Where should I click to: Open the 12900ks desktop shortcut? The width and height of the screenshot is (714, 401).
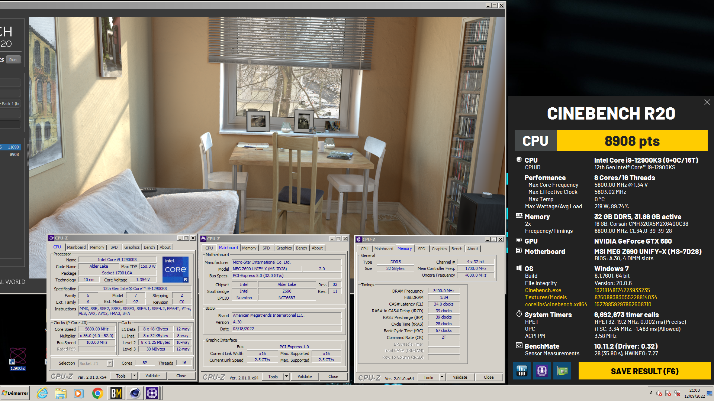(17, 359)
